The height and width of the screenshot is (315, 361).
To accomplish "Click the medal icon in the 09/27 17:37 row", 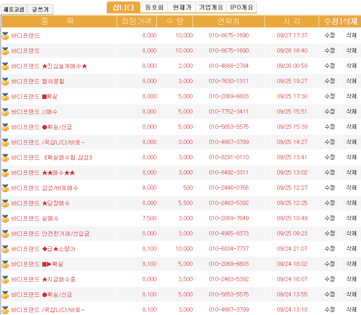I will [x=5, y=36].
